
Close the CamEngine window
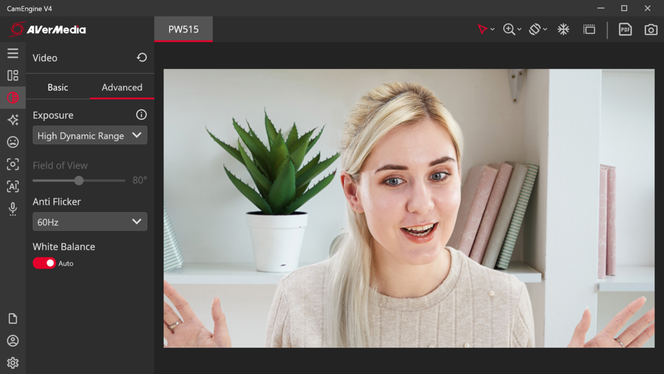[648, 8]
